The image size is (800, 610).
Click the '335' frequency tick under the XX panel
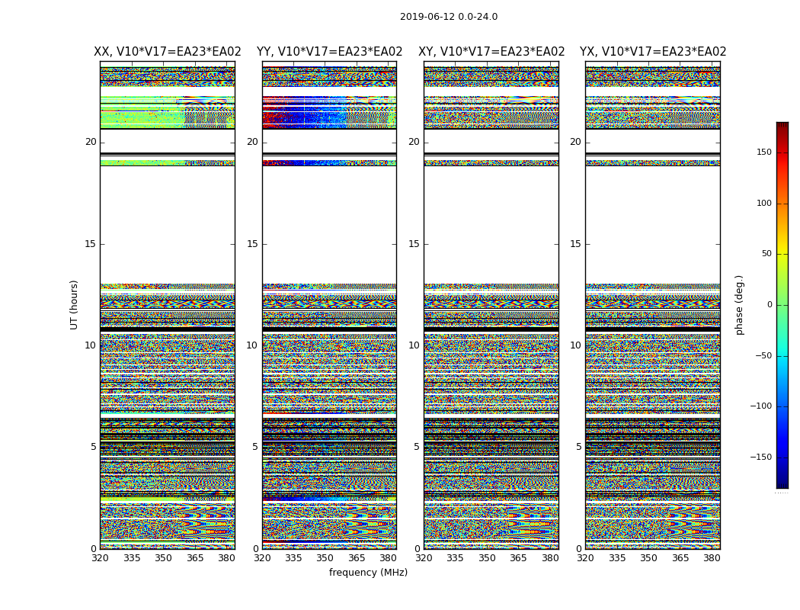coord(132,558)
